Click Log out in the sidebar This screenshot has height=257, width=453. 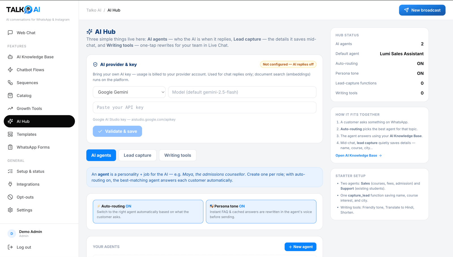pyautogui.click(x=39, y=247)
